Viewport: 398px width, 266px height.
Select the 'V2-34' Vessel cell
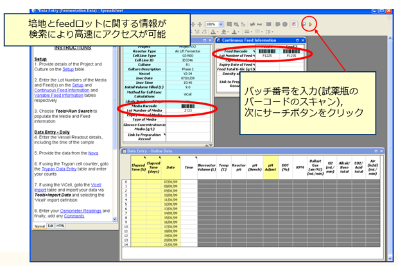point(188,74)
